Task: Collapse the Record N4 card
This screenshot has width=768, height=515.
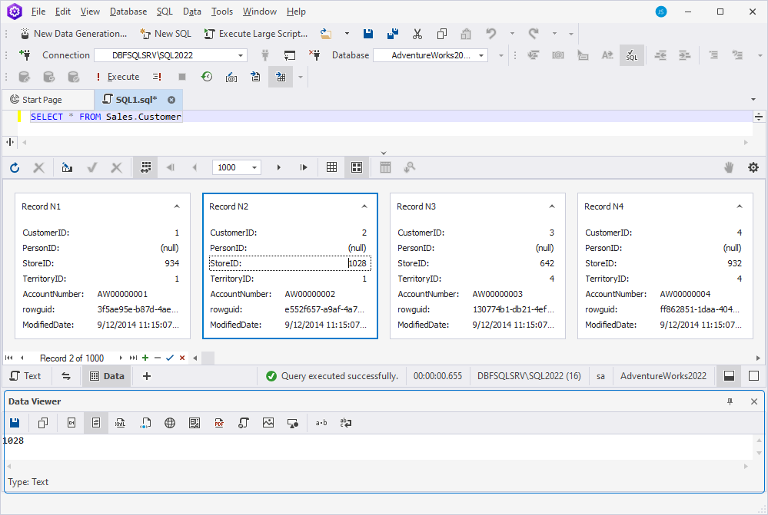Action: [x=740, y=206]
